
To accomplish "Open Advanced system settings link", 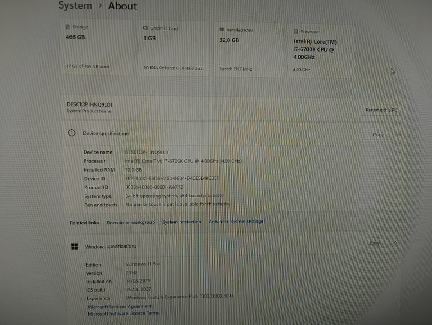I will [236, 221].
